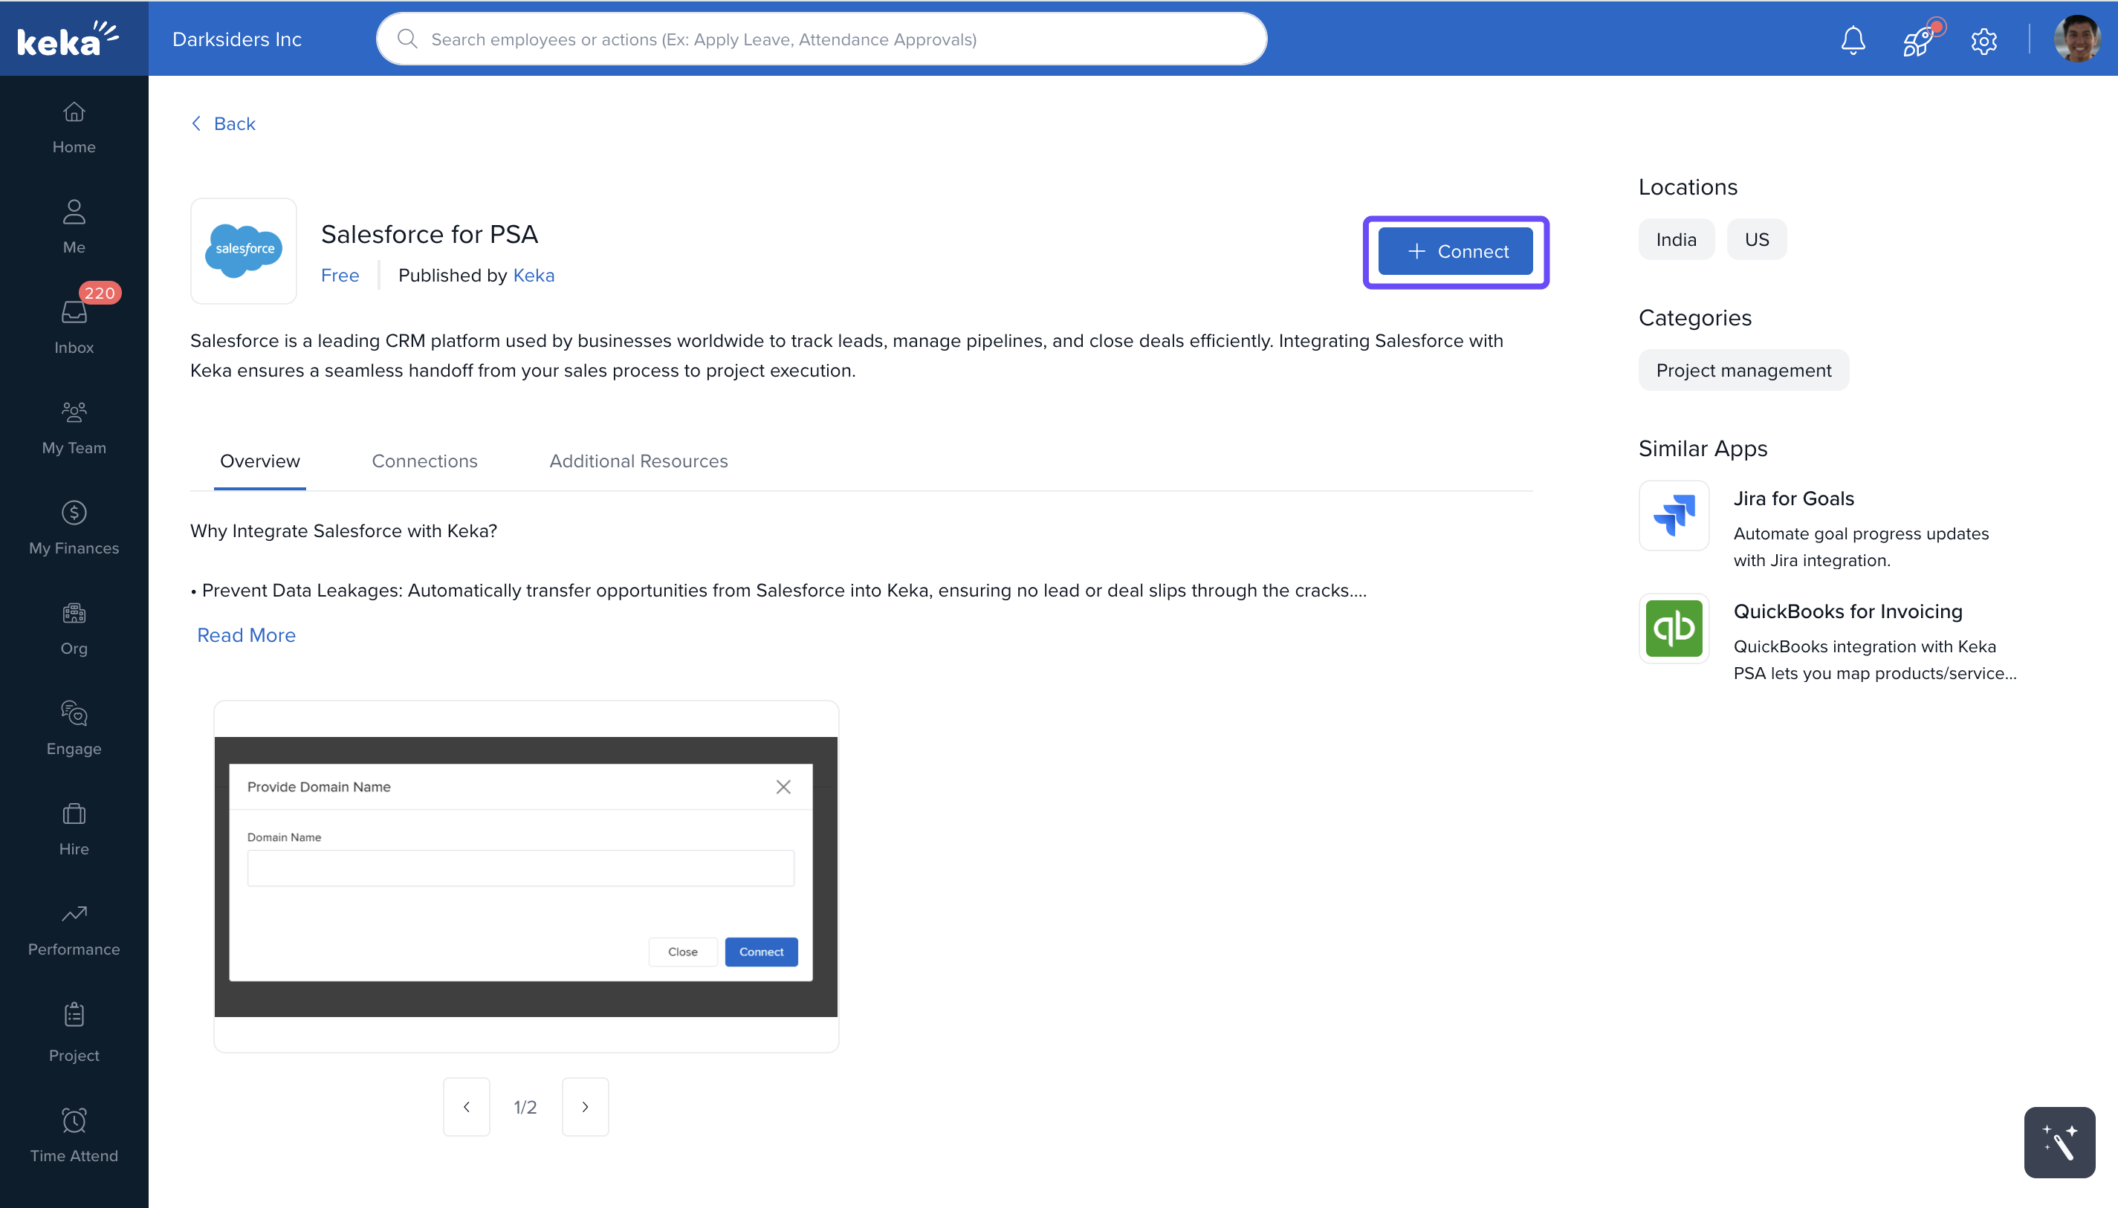This screenshot has height=1208, width=2118.
Task: Go to the previous screenshot in the carousel
Action: (x=467, y=1107)
